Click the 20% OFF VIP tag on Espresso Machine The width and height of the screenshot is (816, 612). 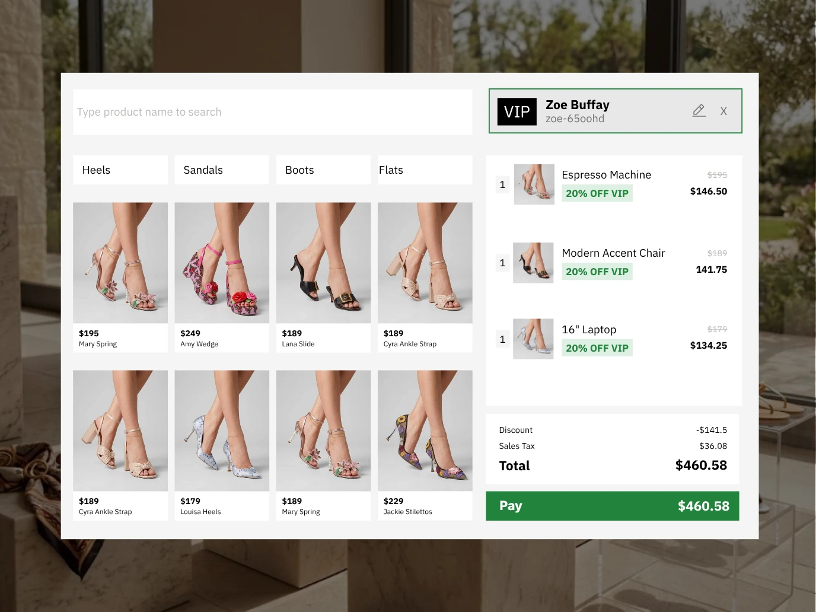point(597,193)
